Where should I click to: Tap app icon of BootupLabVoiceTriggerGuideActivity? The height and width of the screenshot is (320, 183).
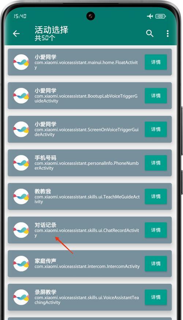coord(21,96)
